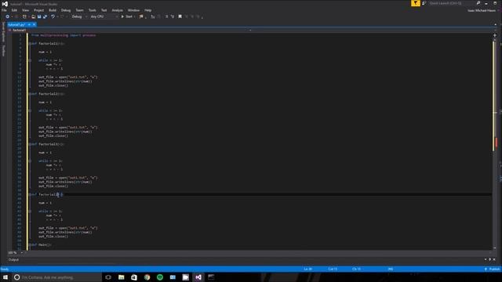Open the Team menu
502x282 pixels.
[x=79, y=10]
